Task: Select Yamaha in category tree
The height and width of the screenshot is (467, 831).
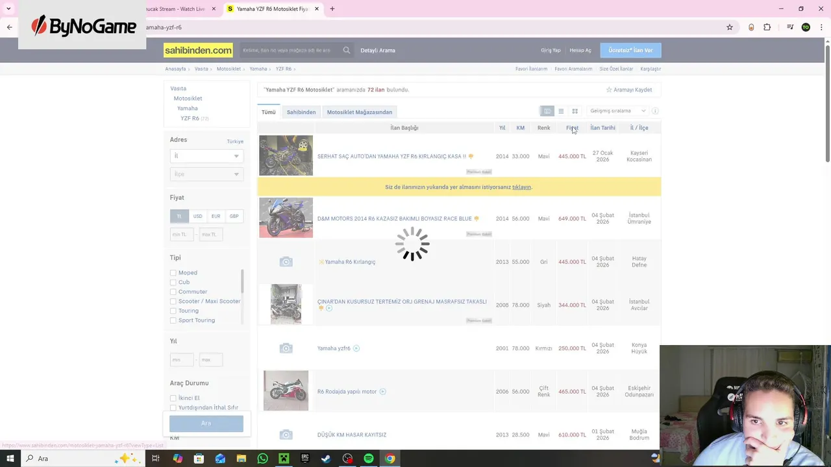Action: [188, 108]
